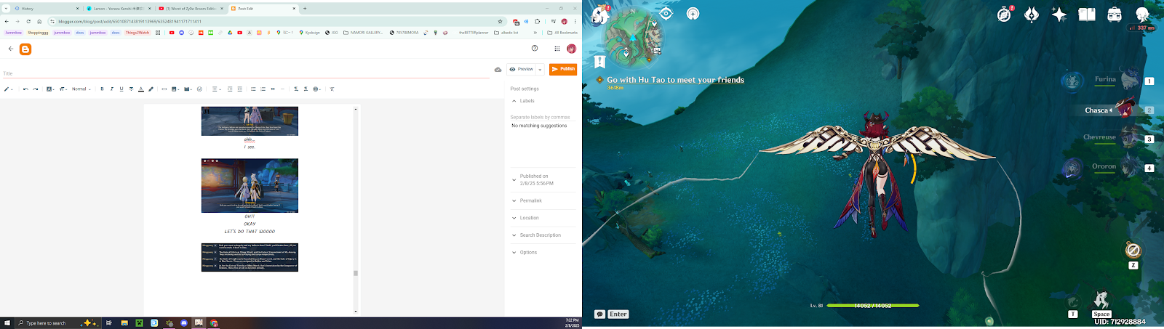Switch to the History browser tab
Screen dimensions: 1164x329
point(47,9)
